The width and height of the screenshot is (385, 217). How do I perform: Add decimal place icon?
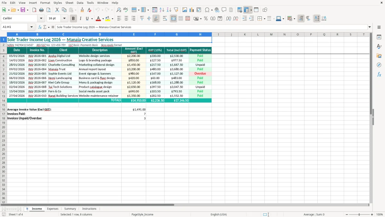click(228, 19)
